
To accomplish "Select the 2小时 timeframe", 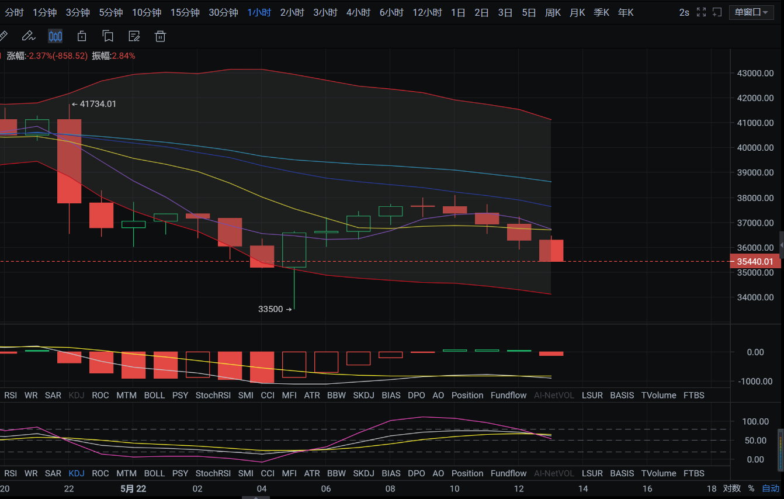I will tap(292, 12).
